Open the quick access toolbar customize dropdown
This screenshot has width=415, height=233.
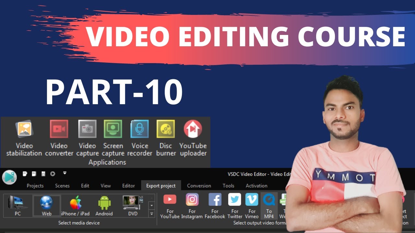point(65,173)
